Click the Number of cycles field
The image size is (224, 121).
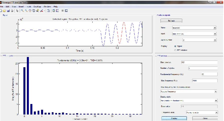point(203,68)
